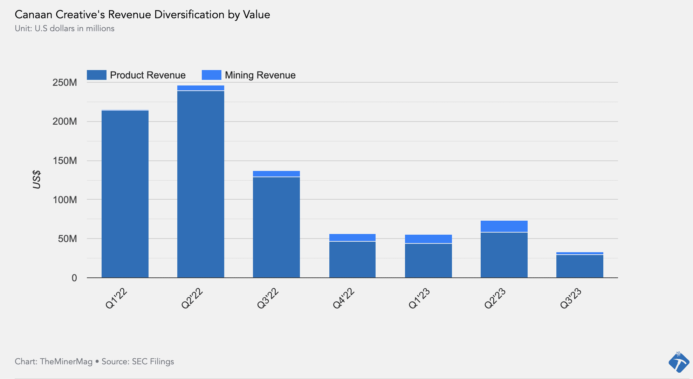Click the Q1'22 product revenue bar

(x=125, y=194)
